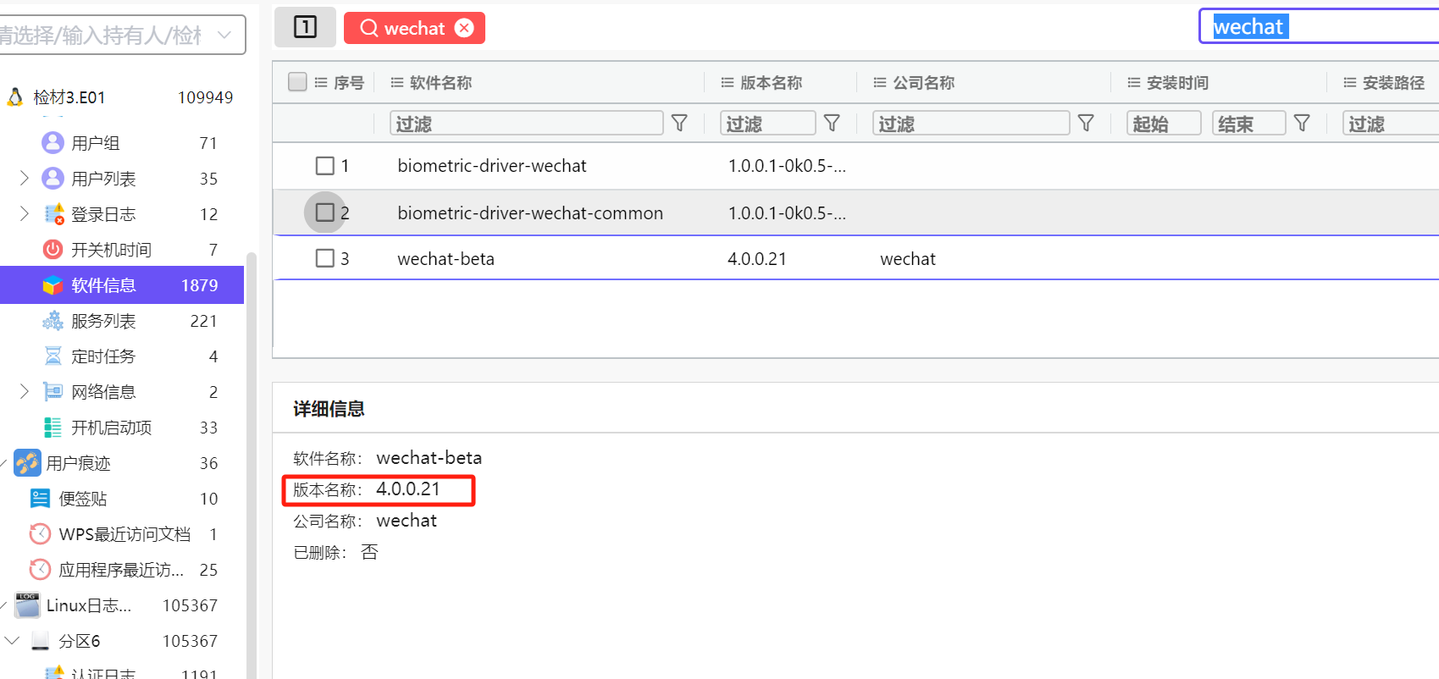Sort by the 版本名称 column header
This screenshot has height=679, width=1439.
coord(771,83)
